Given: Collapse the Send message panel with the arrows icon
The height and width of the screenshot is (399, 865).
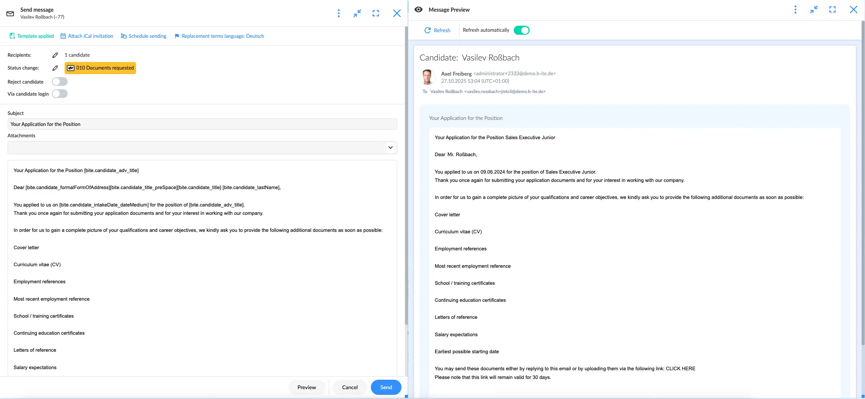Looking at the screenshot, I should click(357, 14).
